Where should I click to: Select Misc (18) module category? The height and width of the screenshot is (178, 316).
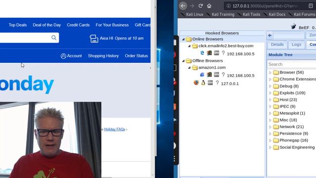click(x=288, y=120)
